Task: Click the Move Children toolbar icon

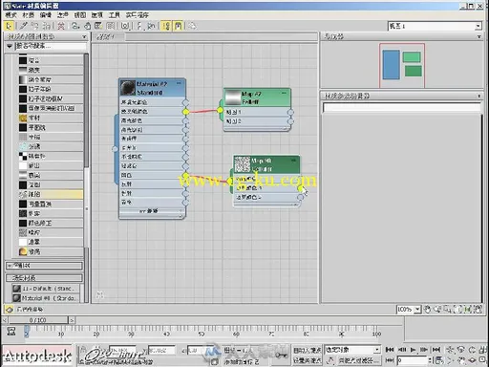Action: (x=75, y=26)
